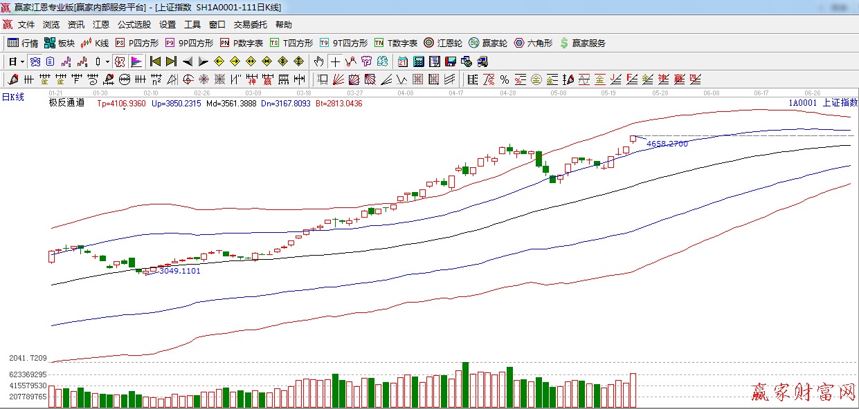
Task: Expand the candlestick style dropdown arrow
Action: pyautogui.click(x=107, y=61)
